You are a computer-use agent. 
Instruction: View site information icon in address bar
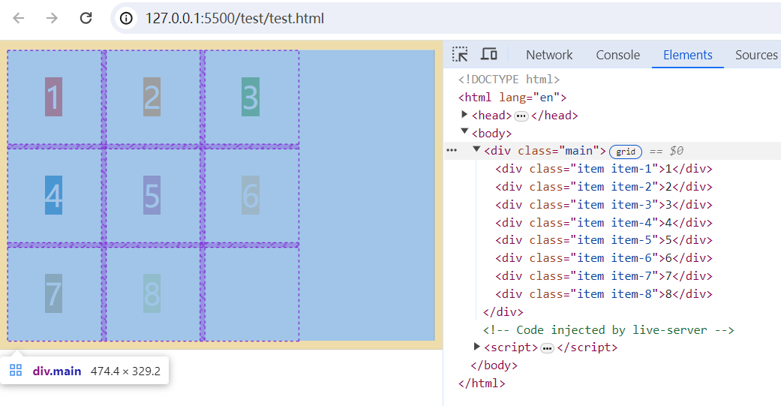click(127, 19)
